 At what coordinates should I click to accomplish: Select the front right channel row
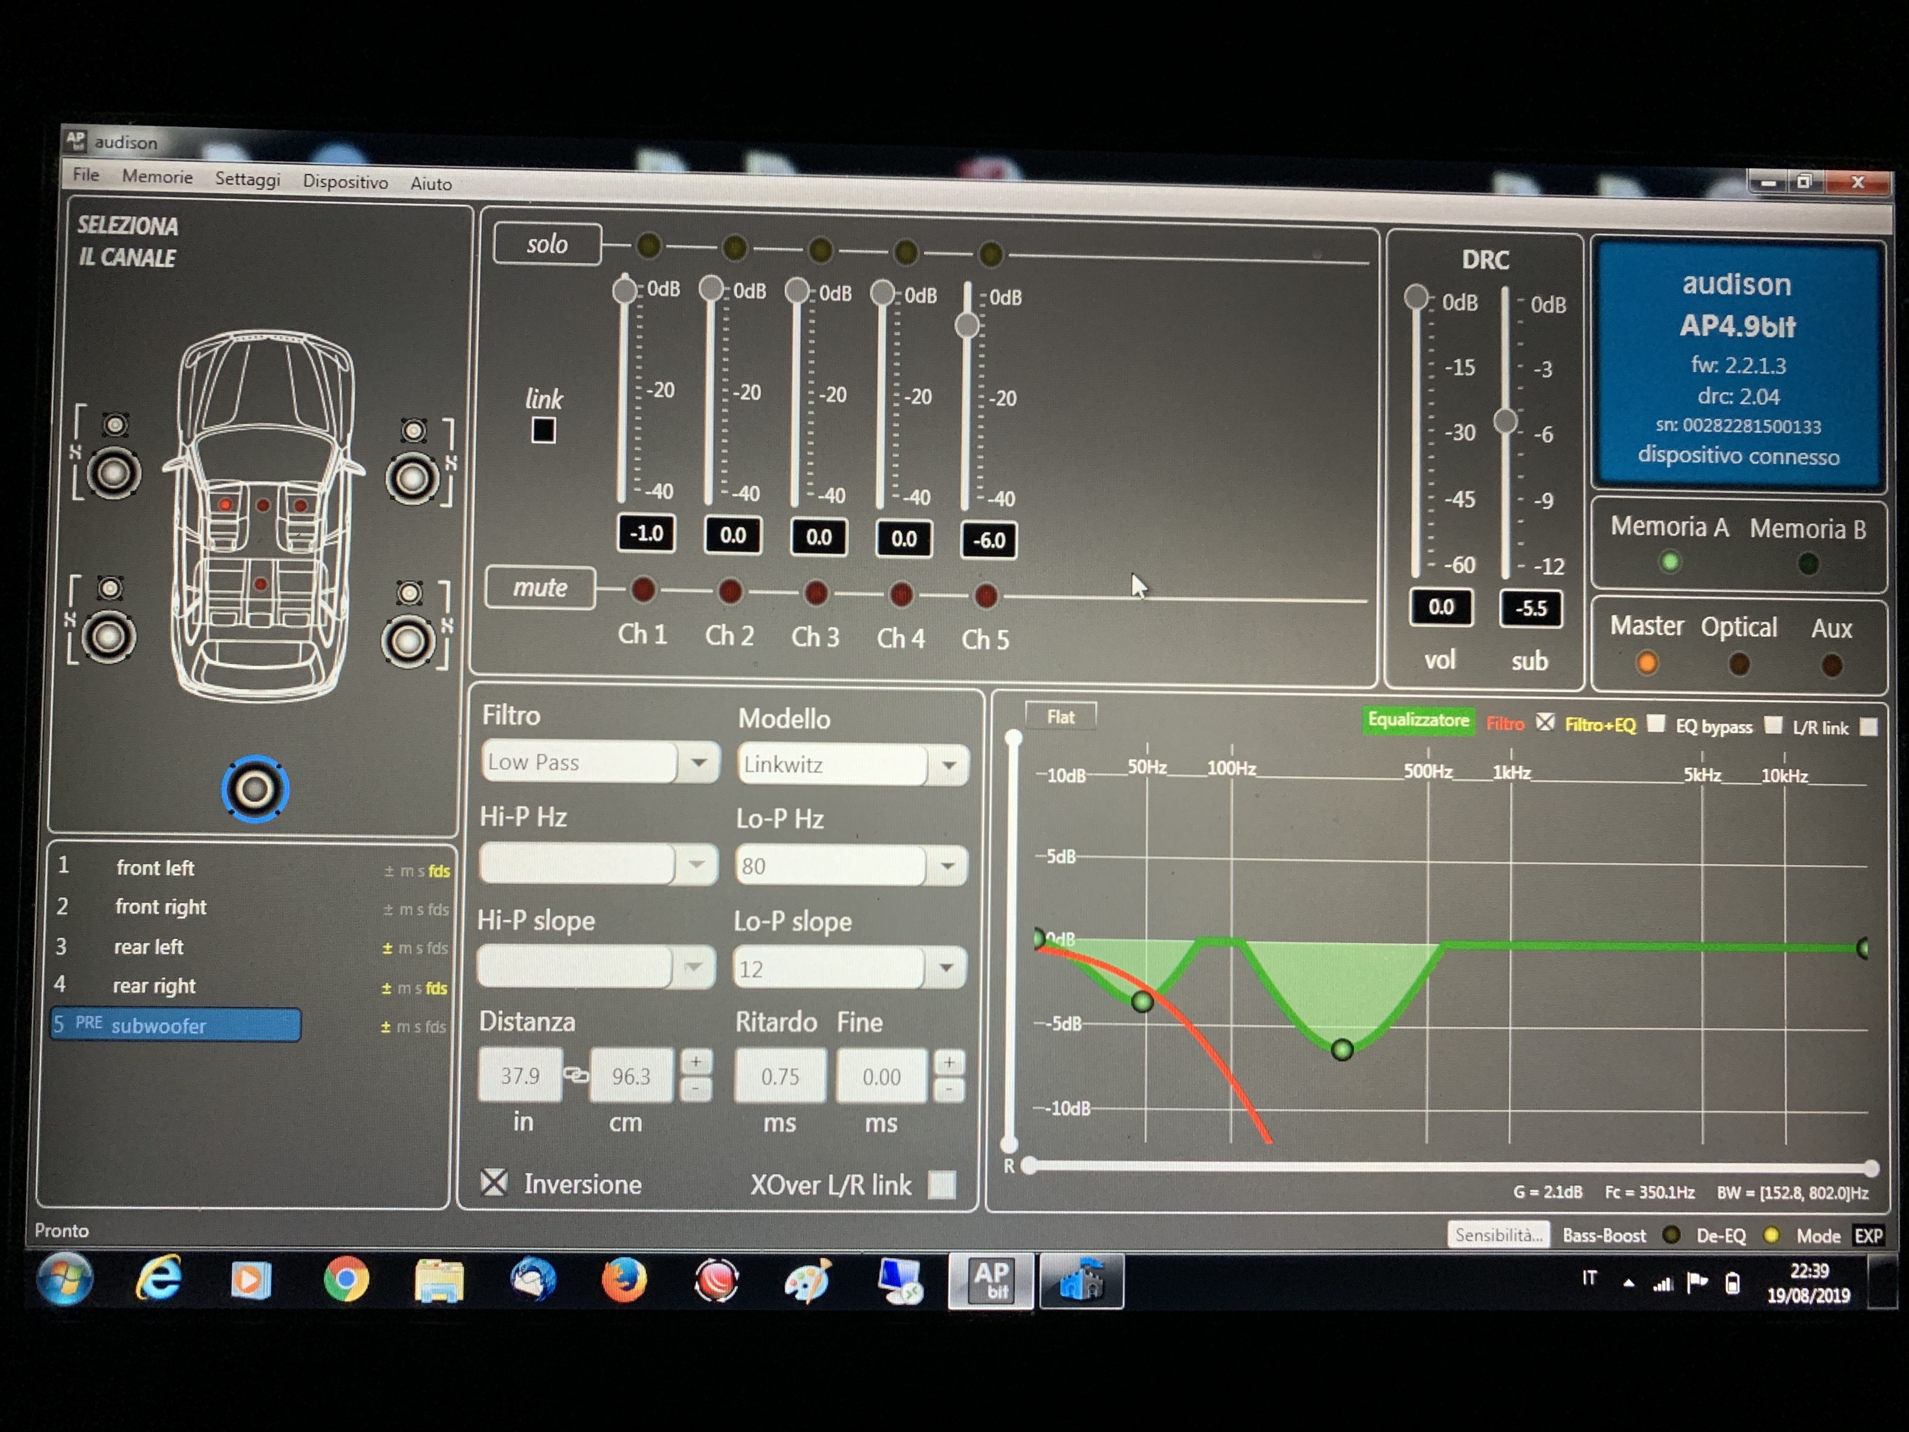(251, 907)
